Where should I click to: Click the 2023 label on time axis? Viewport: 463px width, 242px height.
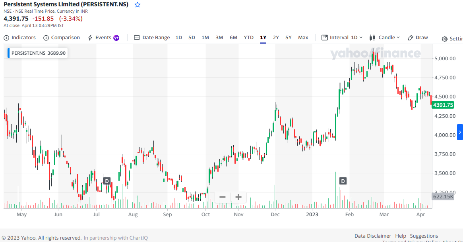312,214
